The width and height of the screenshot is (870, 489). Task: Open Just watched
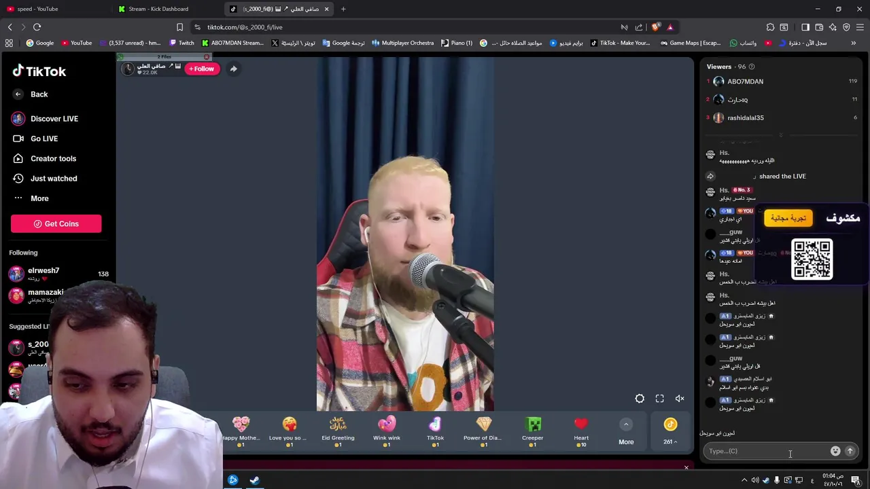44,179
